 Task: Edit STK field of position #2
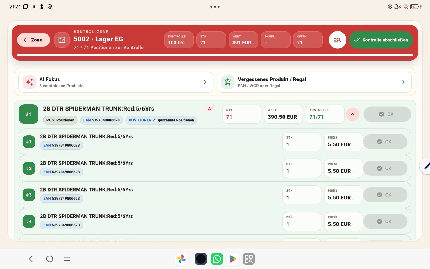(x=302, y=168)
